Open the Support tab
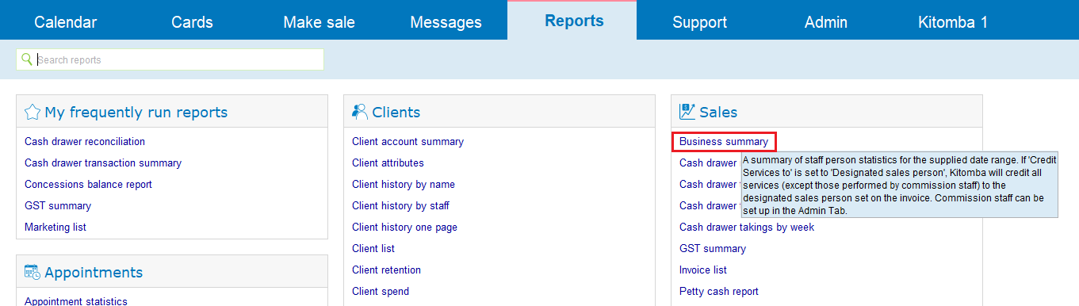This screenshot has height=306, width=1079. click(699, 22)
